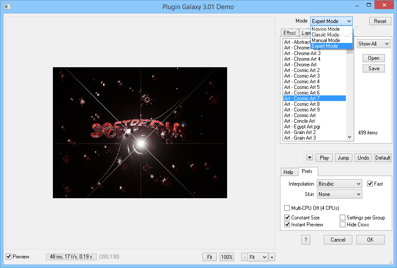Select Art - Grain Art 3 effect
Screen dimensions: 397x268
click(315, 138)
